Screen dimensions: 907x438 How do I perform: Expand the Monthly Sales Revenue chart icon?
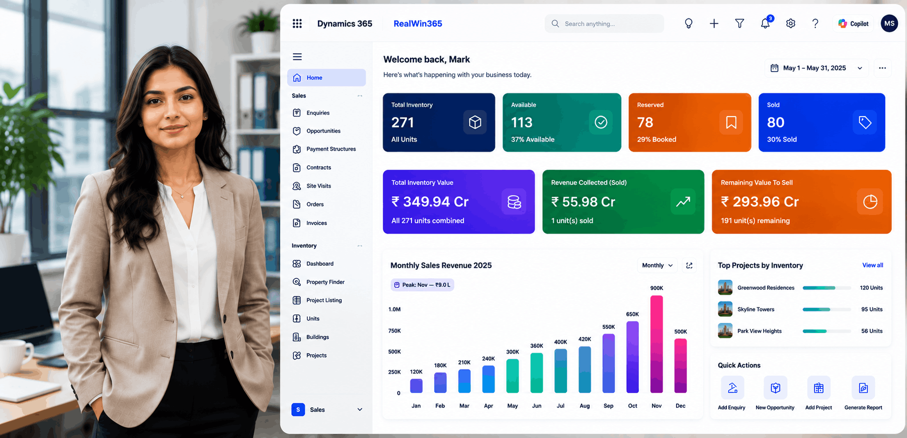(x=689, y=265)
